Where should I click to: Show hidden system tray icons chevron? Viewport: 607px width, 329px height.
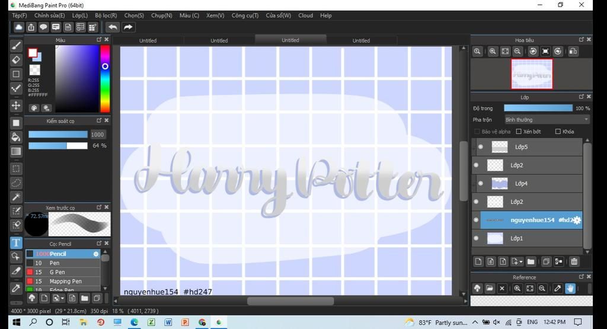475,322
